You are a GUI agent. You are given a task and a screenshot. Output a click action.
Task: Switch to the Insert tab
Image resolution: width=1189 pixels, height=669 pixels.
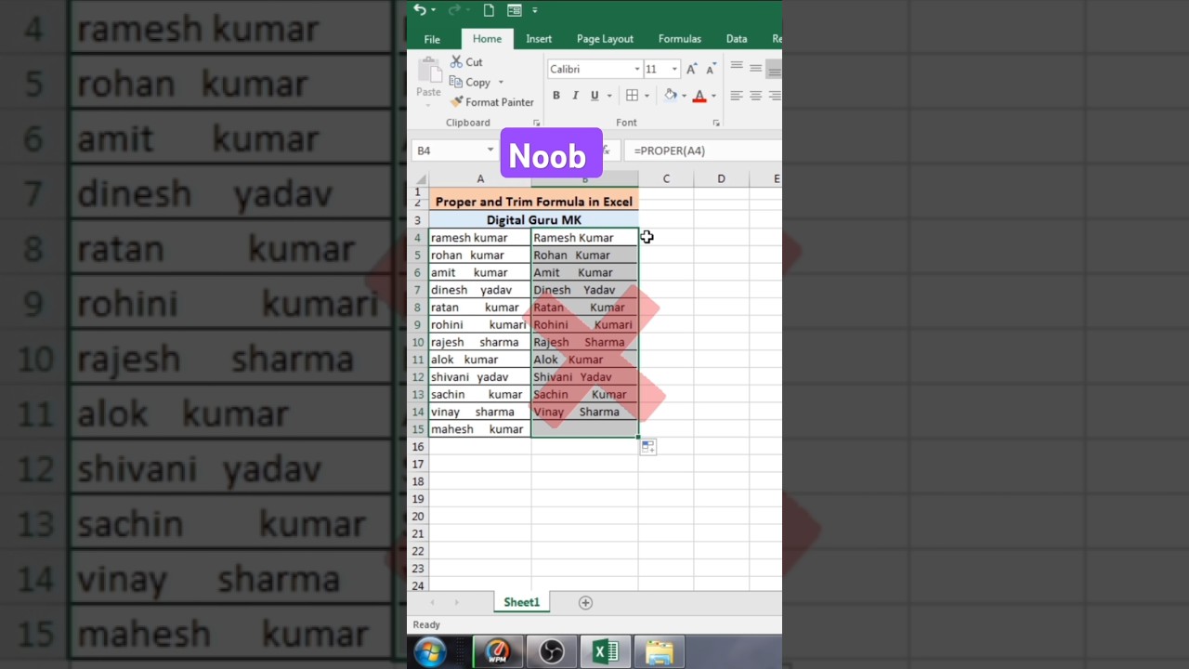click(539, 39)
